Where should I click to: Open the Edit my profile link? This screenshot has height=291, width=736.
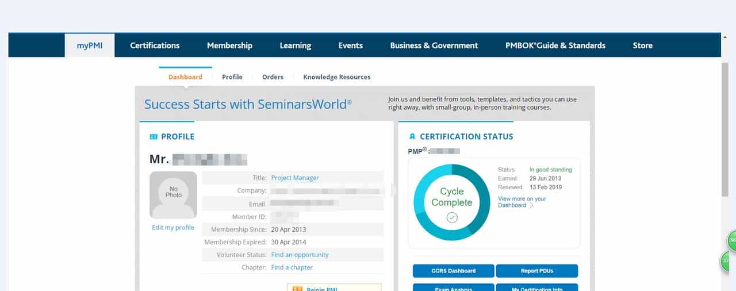click(x=173, y=228)
